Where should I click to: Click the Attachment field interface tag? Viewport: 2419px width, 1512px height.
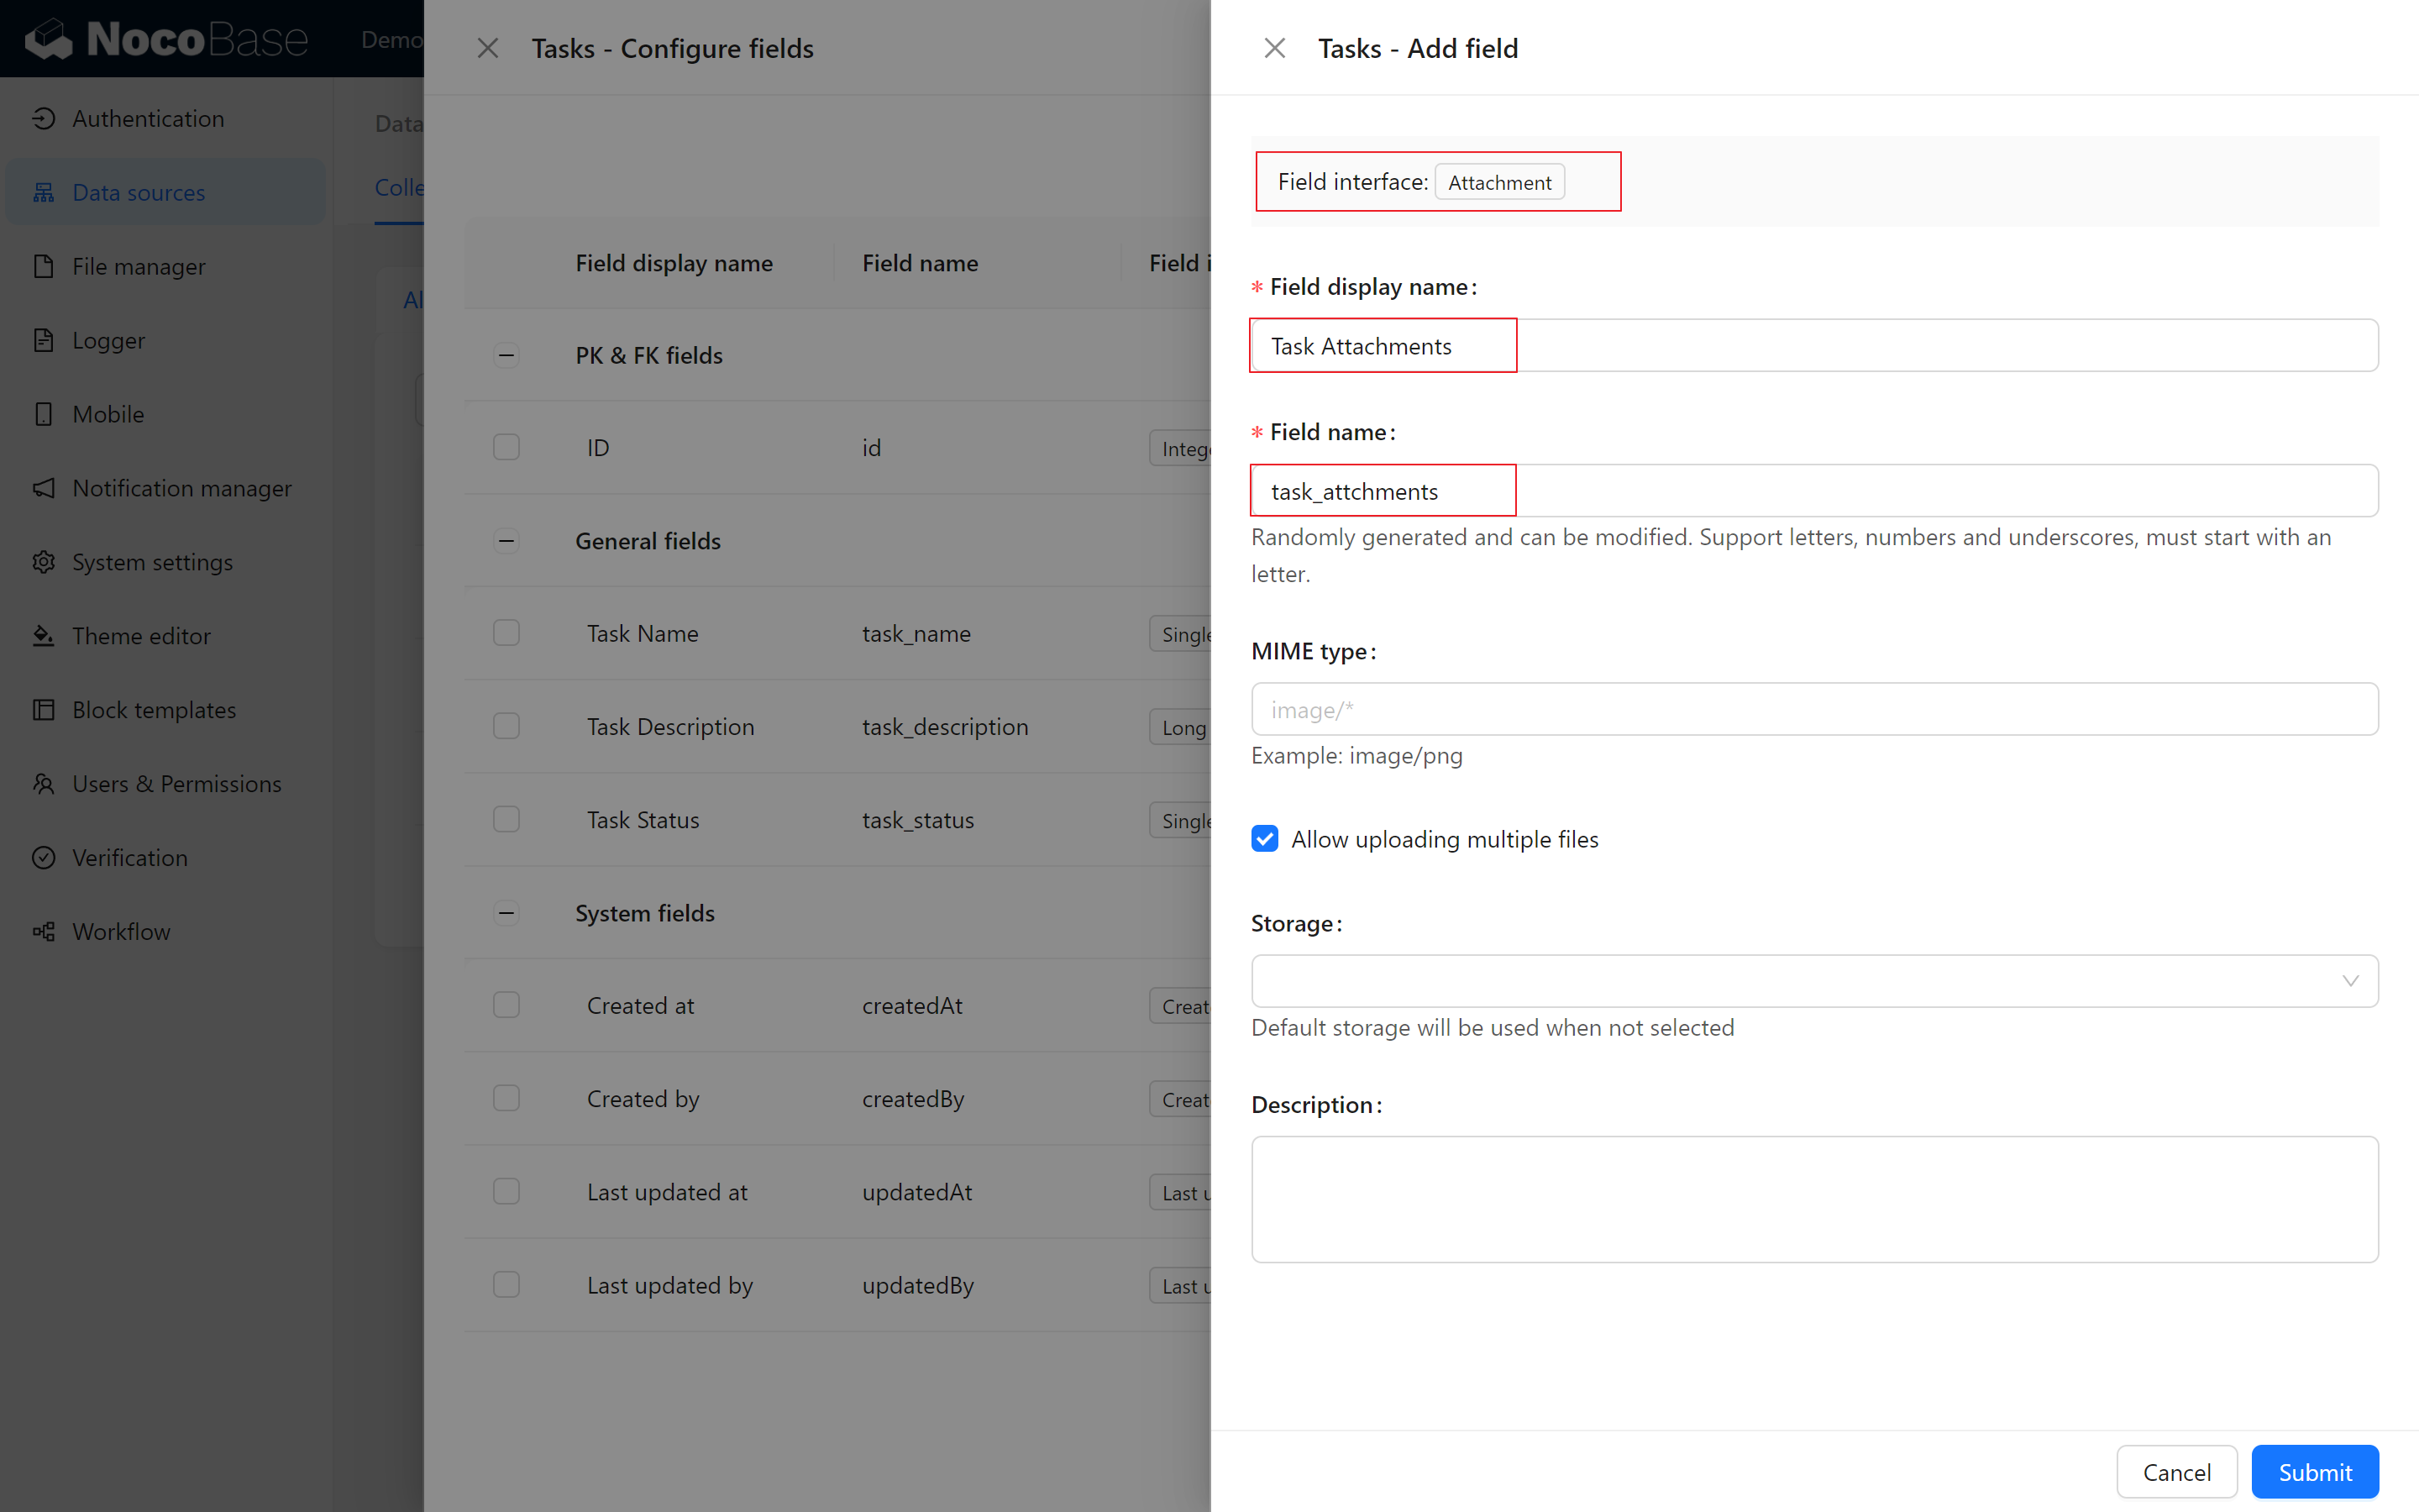pyautogui.click(x=1499, y=182)
